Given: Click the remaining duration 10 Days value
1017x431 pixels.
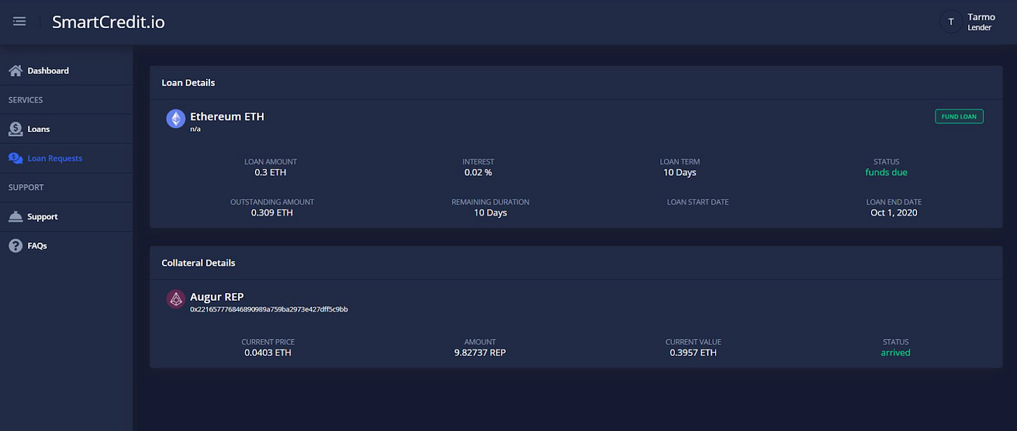Looking at the screenshot, I should 490,213.
